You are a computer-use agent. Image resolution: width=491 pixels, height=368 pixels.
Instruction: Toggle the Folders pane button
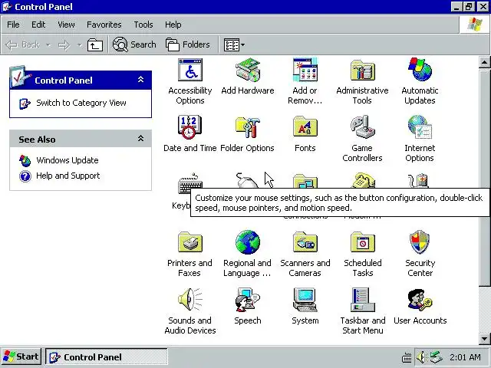coord(187,44)
